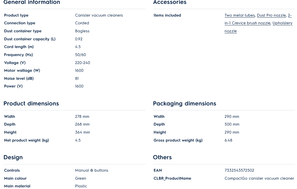297x189 pixels.
Task: Click the Packaging dimensions heading
Action: (184, 103)
